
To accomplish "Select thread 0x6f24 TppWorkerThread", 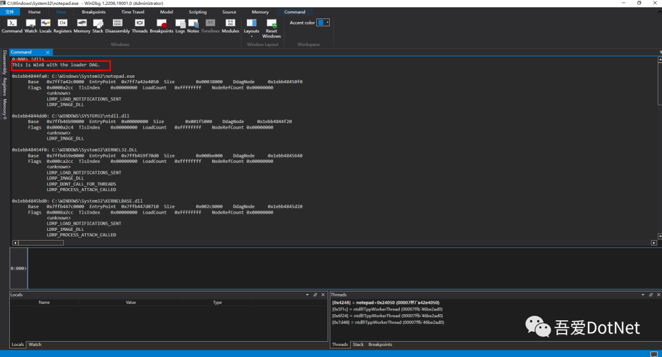I will (x=387, y=315).
